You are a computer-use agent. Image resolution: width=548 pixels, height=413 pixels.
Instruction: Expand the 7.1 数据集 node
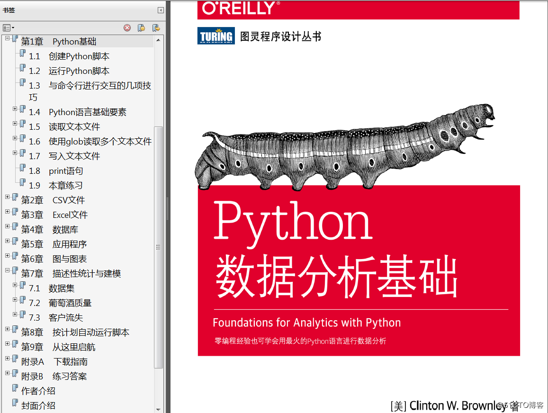pyautogui.click(x=15, y=285)
